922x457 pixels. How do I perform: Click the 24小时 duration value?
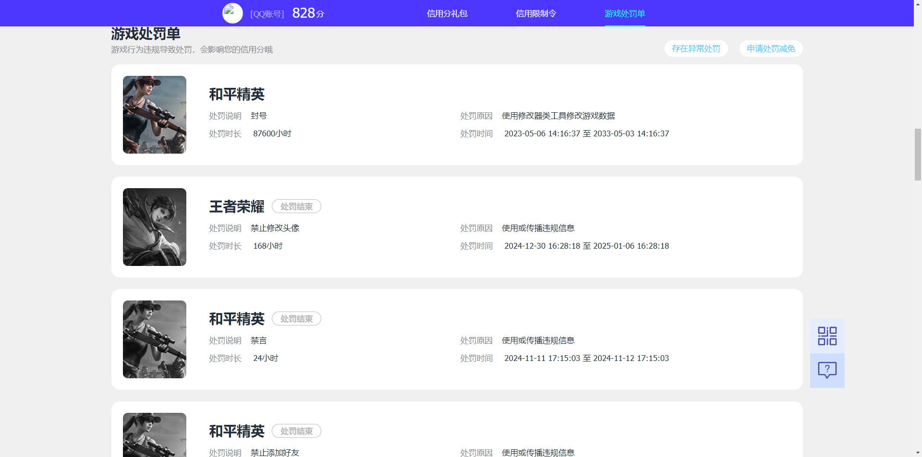point(266,358)
